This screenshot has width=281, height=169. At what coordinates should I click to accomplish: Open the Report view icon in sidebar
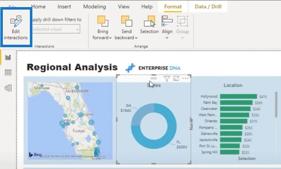[x=8, y=57]
